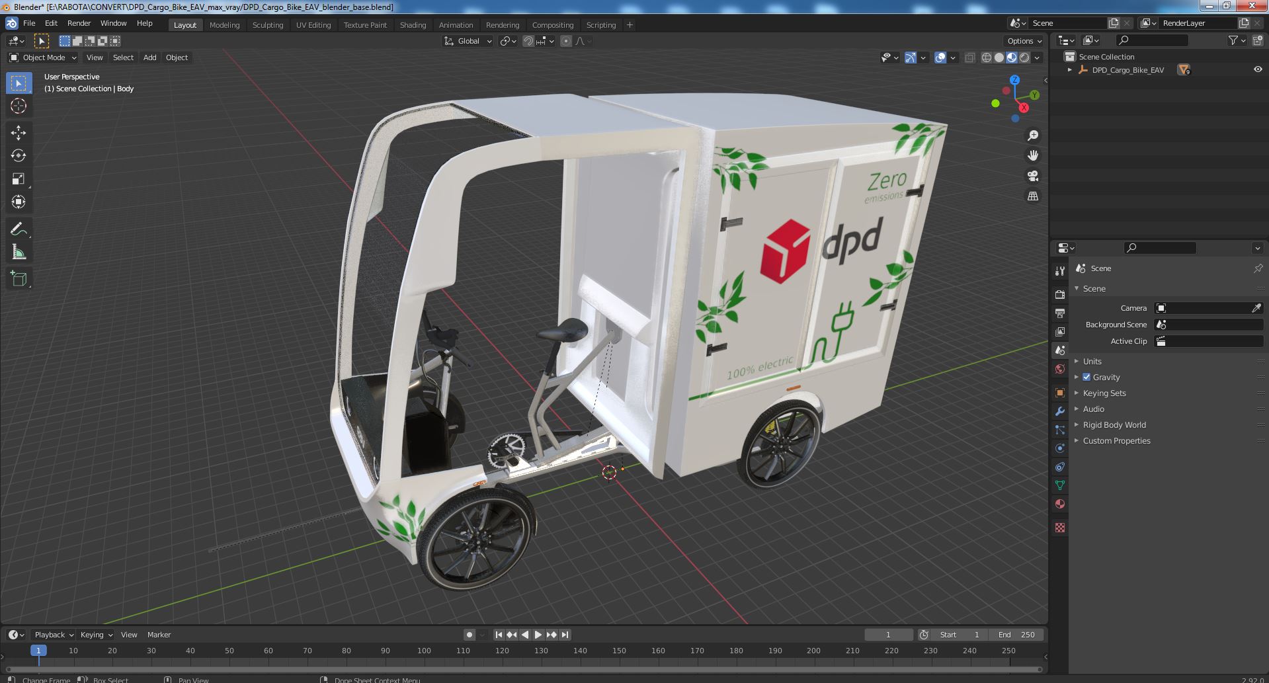Open the File menu

click(29, 23)
